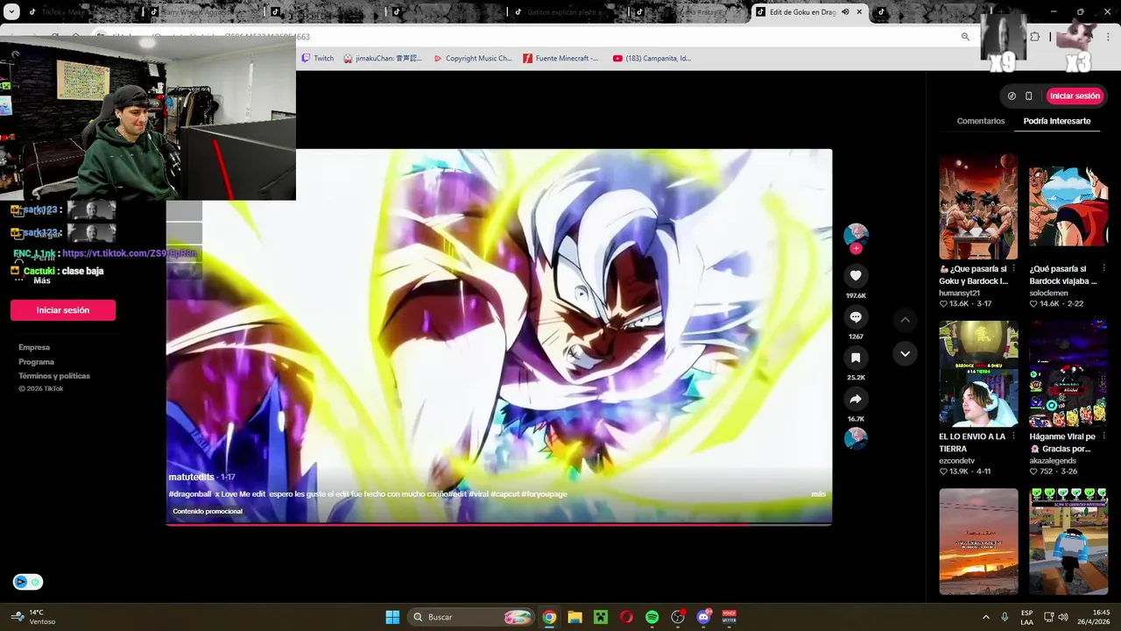
Task: Open matutedits profile from video caption
Action: click(192, 477)
